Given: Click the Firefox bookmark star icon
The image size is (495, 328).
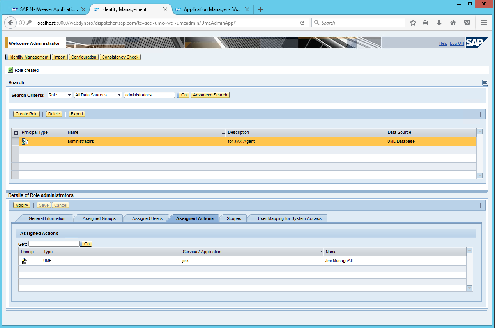Looking at the screenshot, I should 413,23.
